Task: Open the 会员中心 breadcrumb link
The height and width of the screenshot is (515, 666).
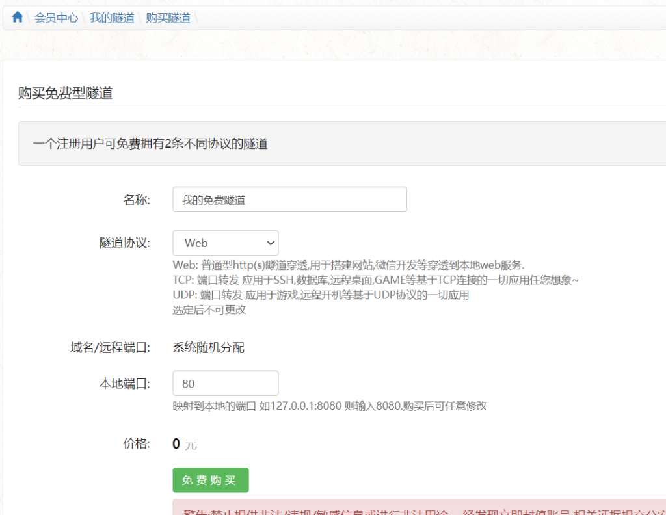Action: (56, 18)
